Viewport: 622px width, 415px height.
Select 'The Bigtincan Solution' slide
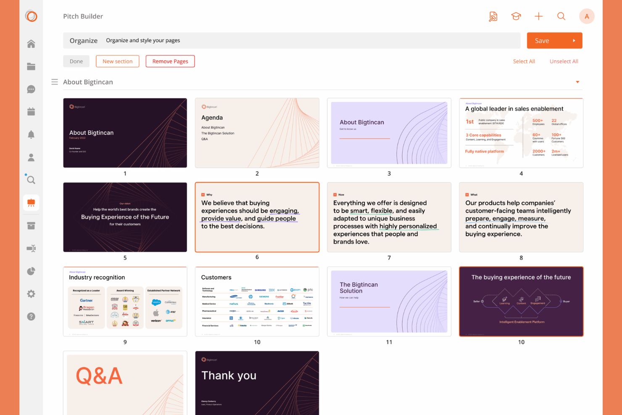(x=389, y=301)
